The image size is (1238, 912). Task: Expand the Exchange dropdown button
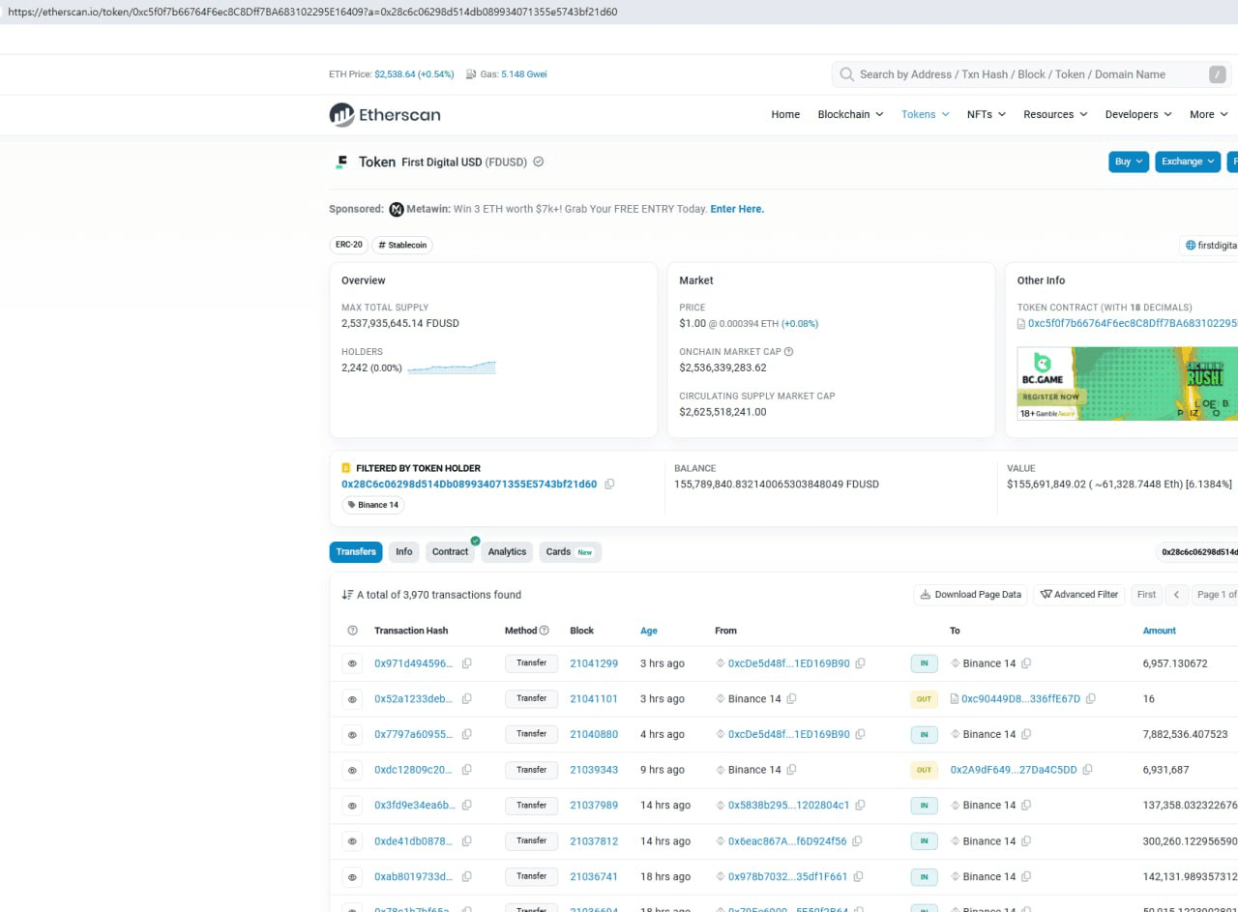point(1188,162)
